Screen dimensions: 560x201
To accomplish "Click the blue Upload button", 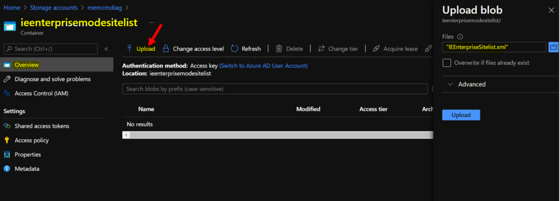I will click(461, 115).
